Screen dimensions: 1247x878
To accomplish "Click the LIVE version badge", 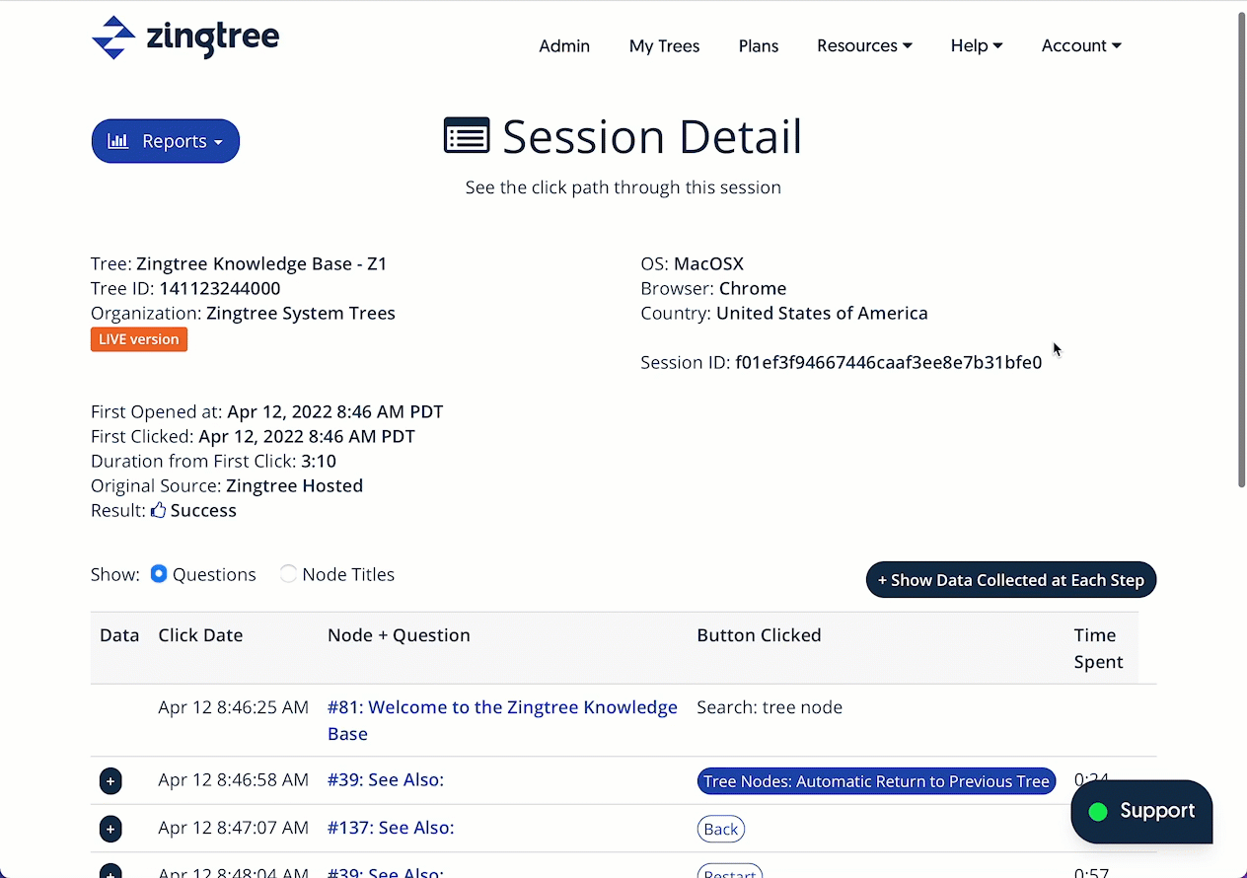I will coord(139,339).
